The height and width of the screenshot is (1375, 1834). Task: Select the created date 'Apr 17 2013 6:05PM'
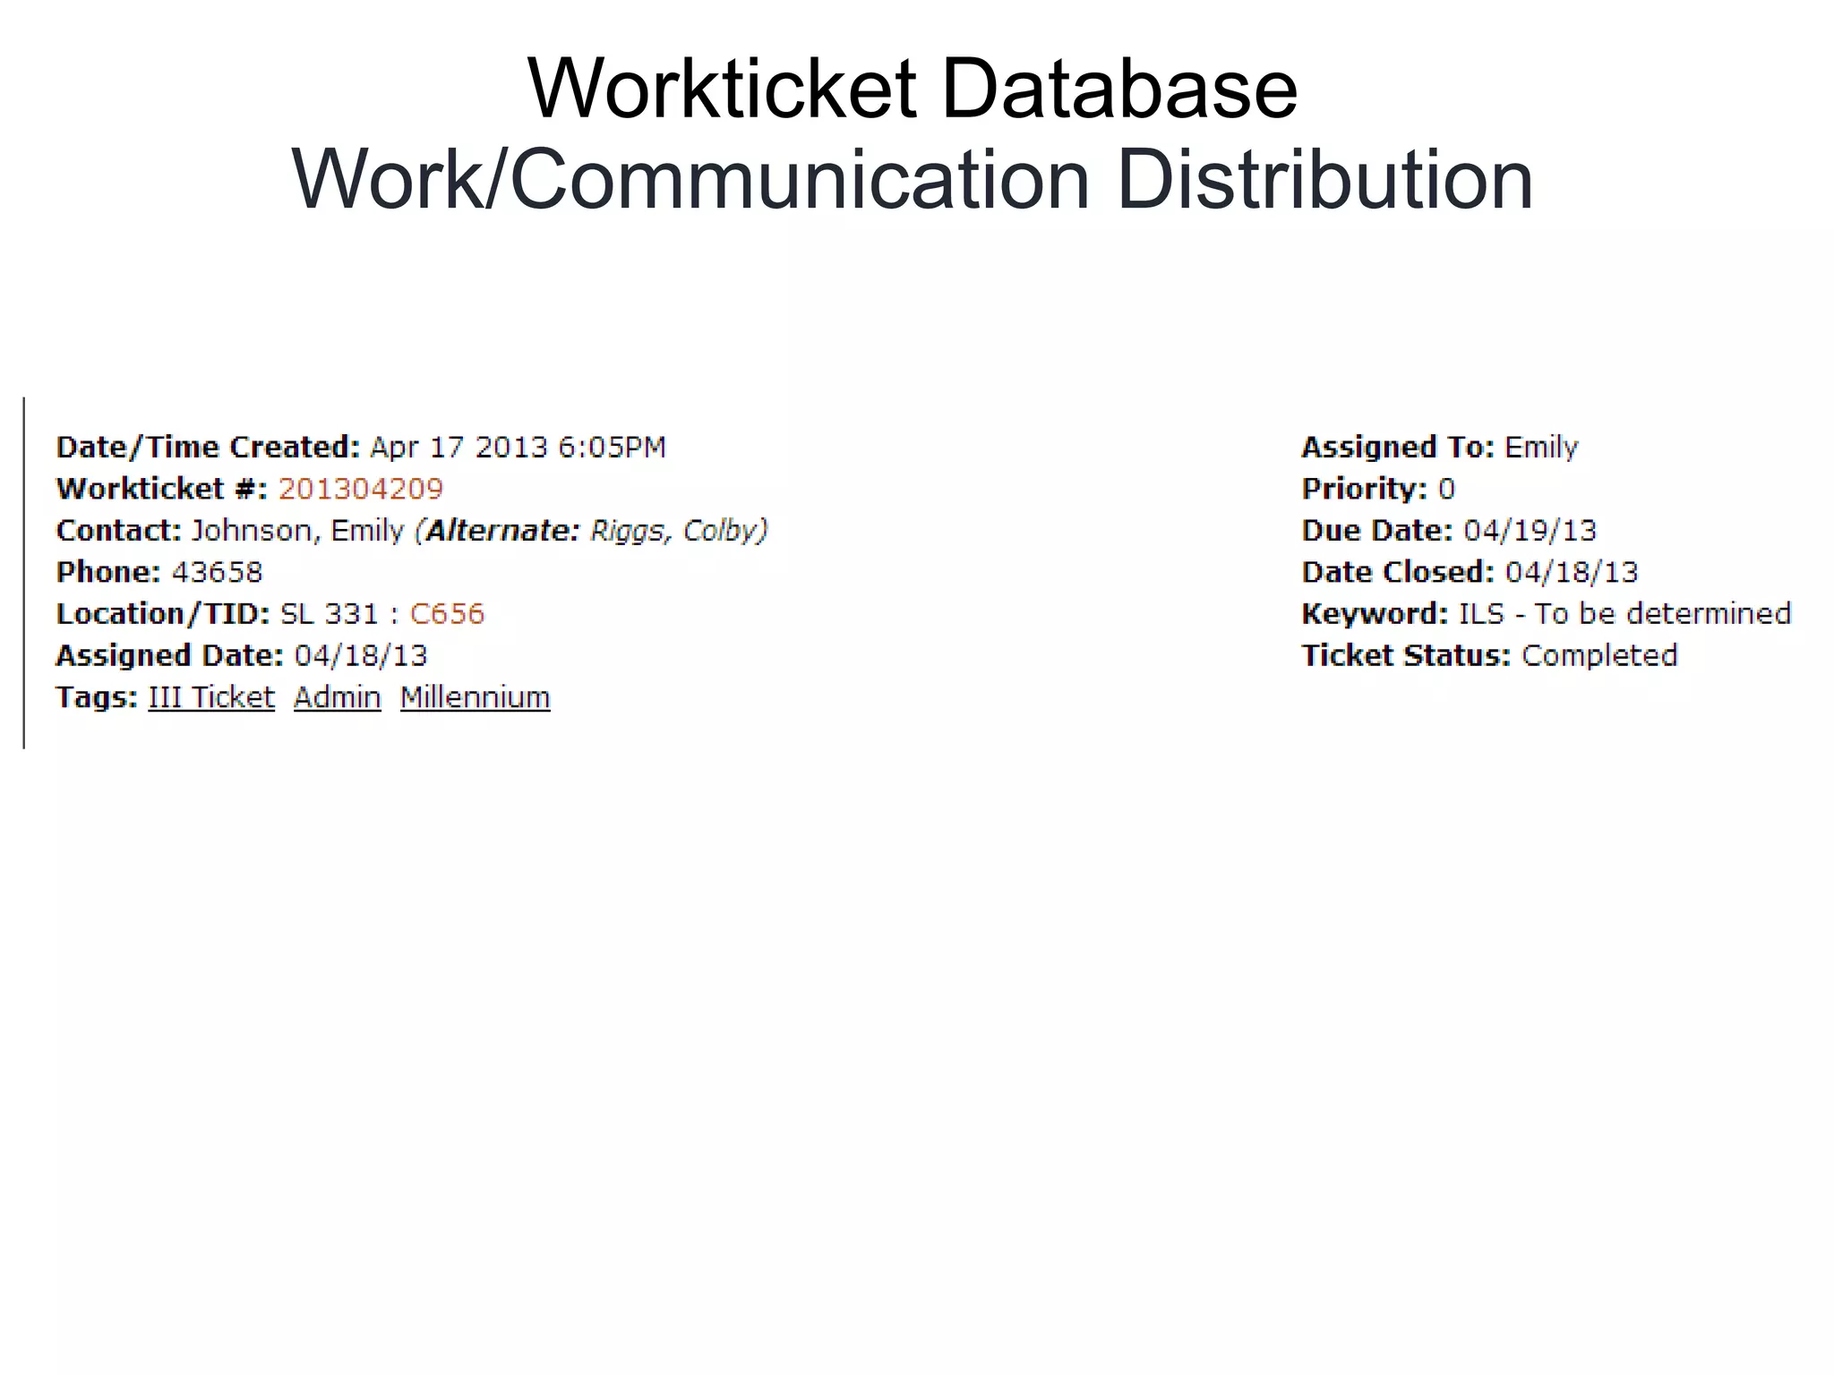[518, 448]
